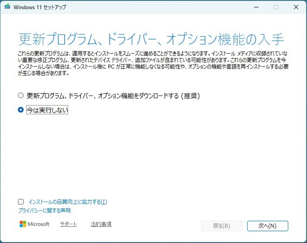307x243 pixels.
Task: Open the プライバシーに関する声明 link
Action: [x=44, y=211]
